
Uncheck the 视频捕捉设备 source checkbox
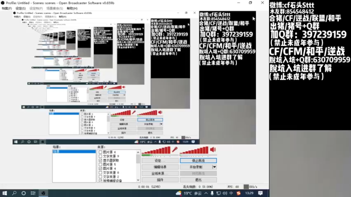coord(100,181)
